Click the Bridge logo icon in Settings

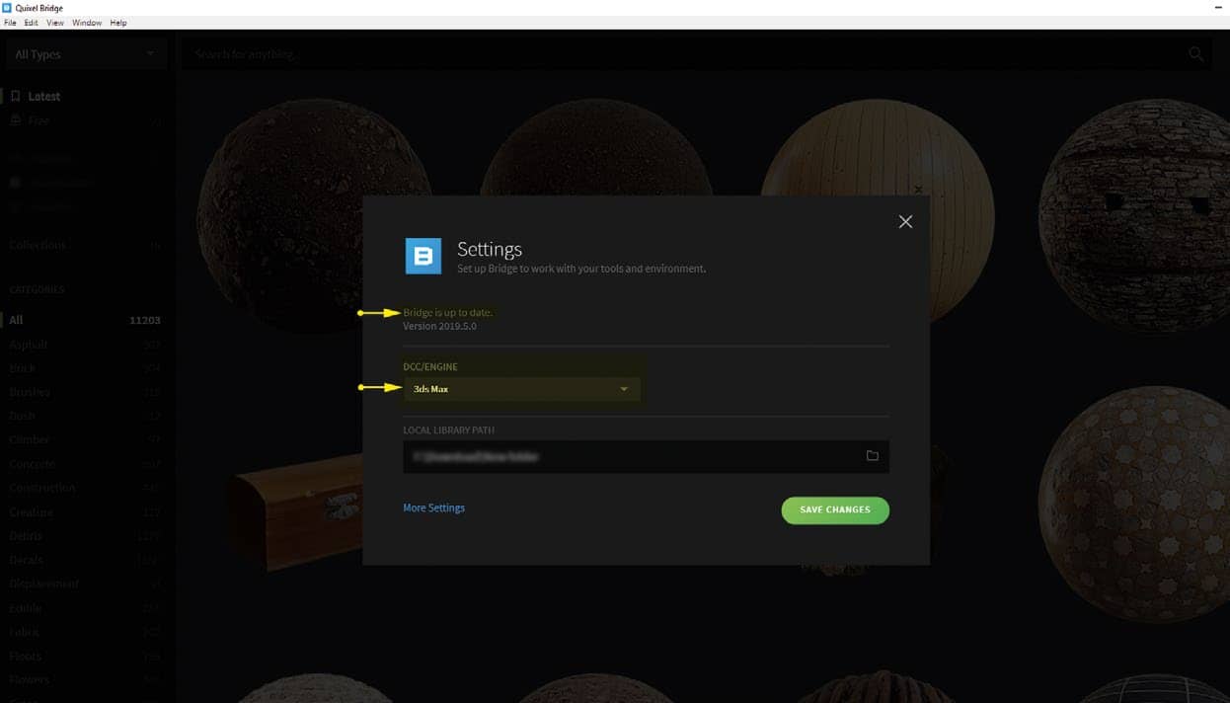(x=423, y=256)
